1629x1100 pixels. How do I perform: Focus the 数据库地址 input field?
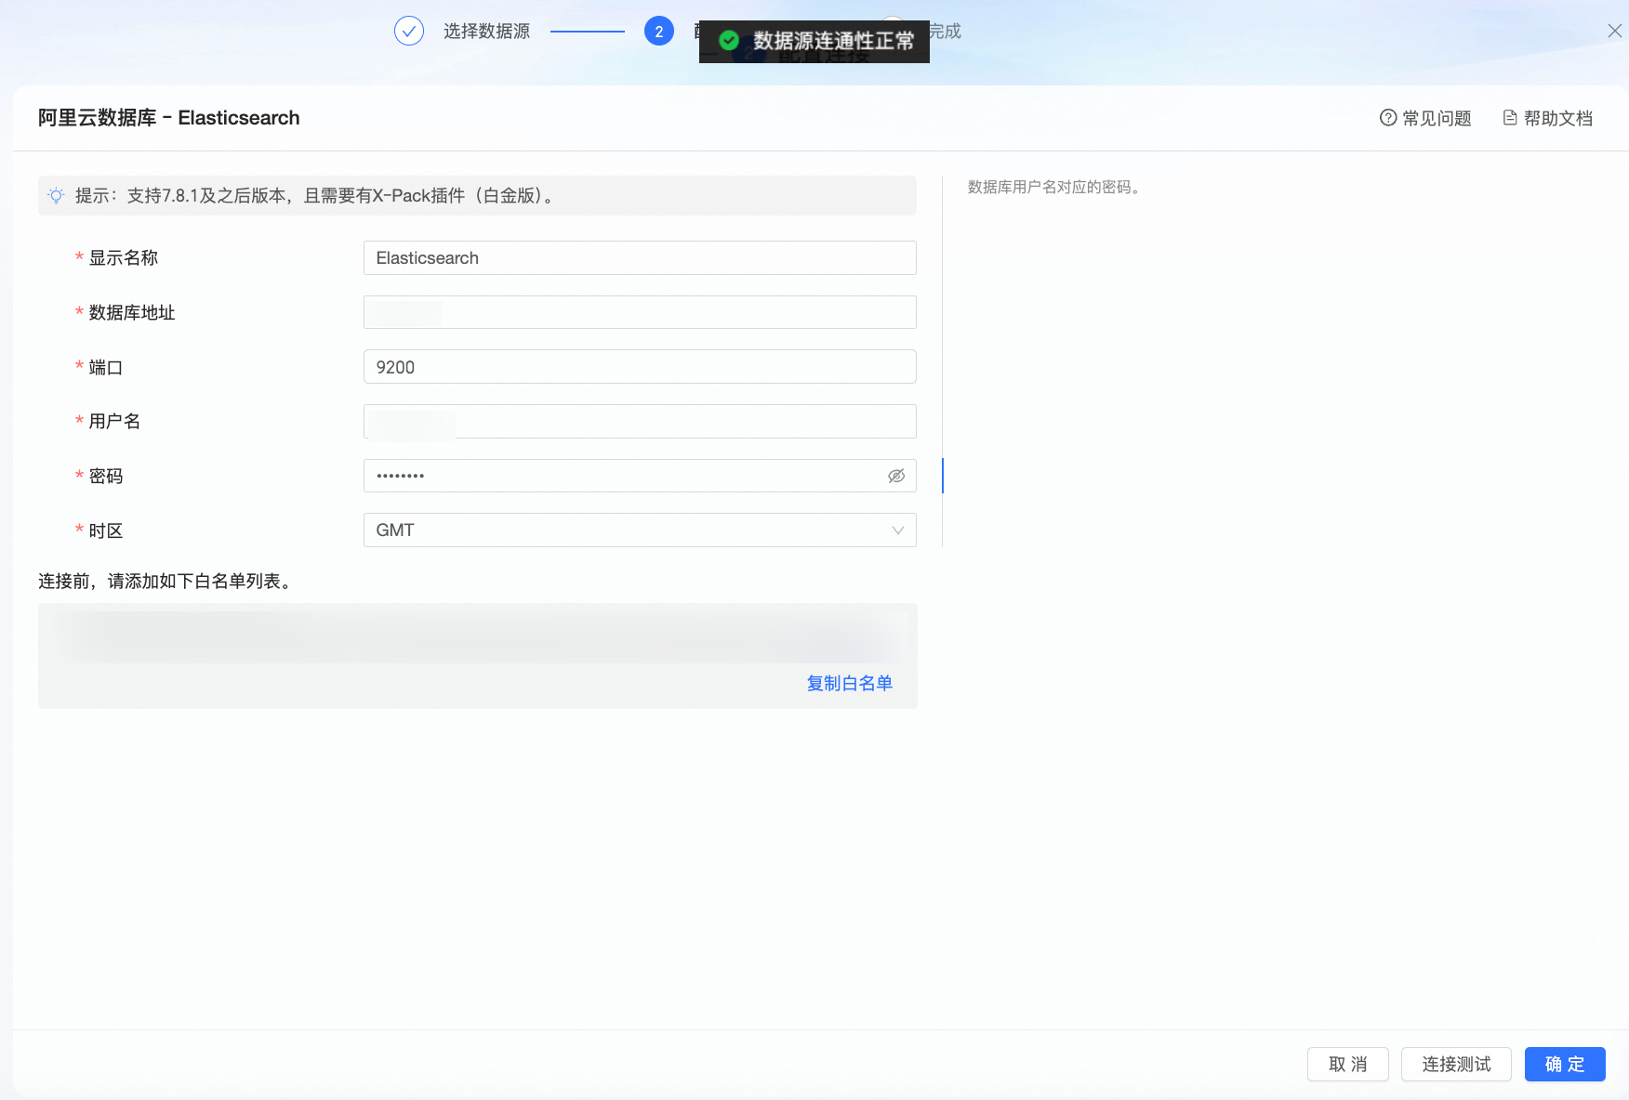tap(640, 312)
